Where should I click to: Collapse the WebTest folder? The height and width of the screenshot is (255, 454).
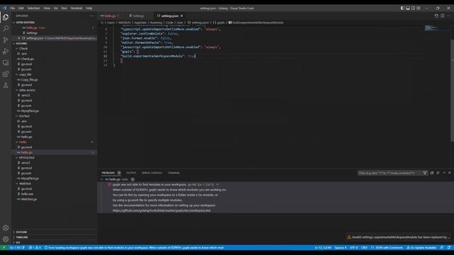click(x=17, y=183)
